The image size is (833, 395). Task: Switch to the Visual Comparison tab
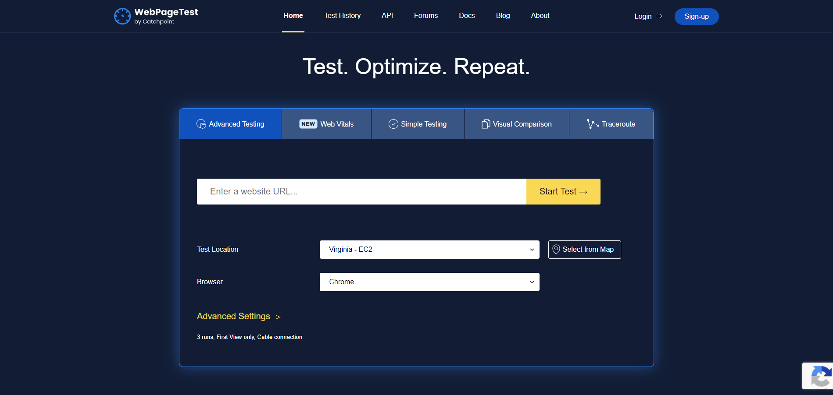tap(517, 124)
